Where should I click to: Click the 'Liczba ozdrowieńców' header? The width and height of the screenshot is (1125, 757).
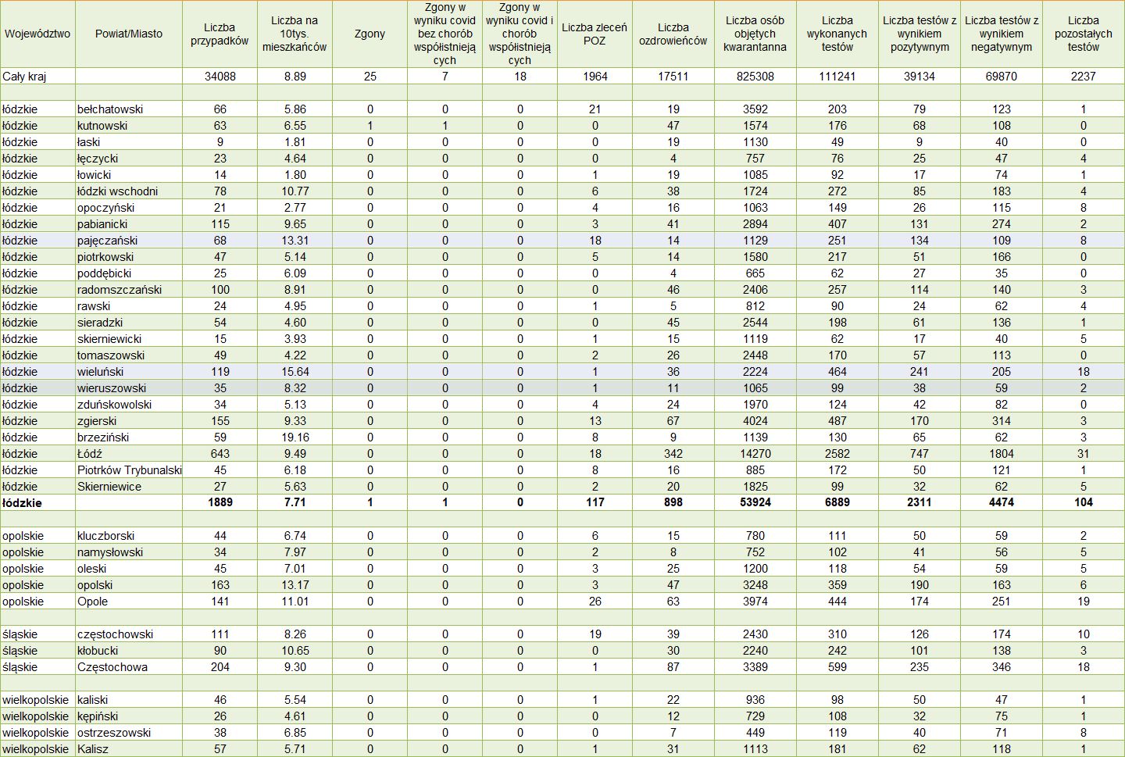(673, 34)
